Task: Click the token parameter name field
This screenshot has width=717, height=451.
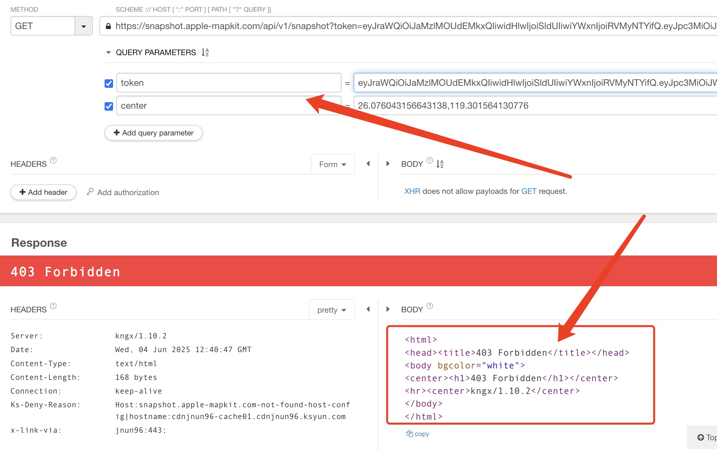Action: pyautogui.click(x=229, y=83)
